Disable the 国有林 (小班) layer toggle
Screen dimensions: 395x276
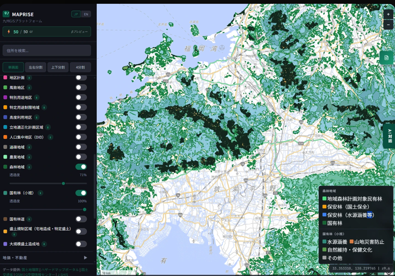81,193
